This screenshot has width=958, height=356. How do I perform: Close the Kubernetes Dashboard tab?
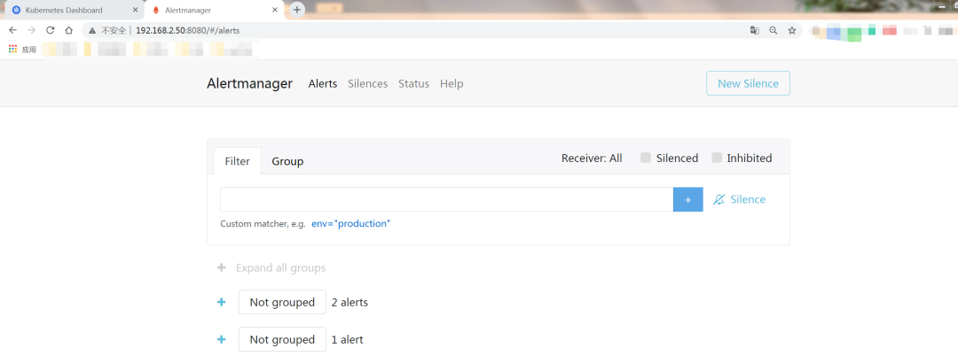(x=135, y=11)
